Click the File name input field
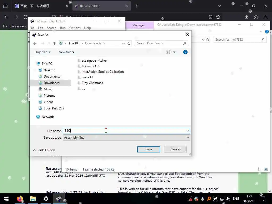 124,131
